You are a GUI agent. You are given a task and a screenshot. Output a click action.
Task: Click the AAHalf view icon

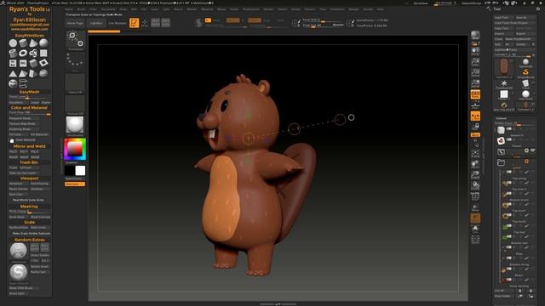(x=475, y=83)
